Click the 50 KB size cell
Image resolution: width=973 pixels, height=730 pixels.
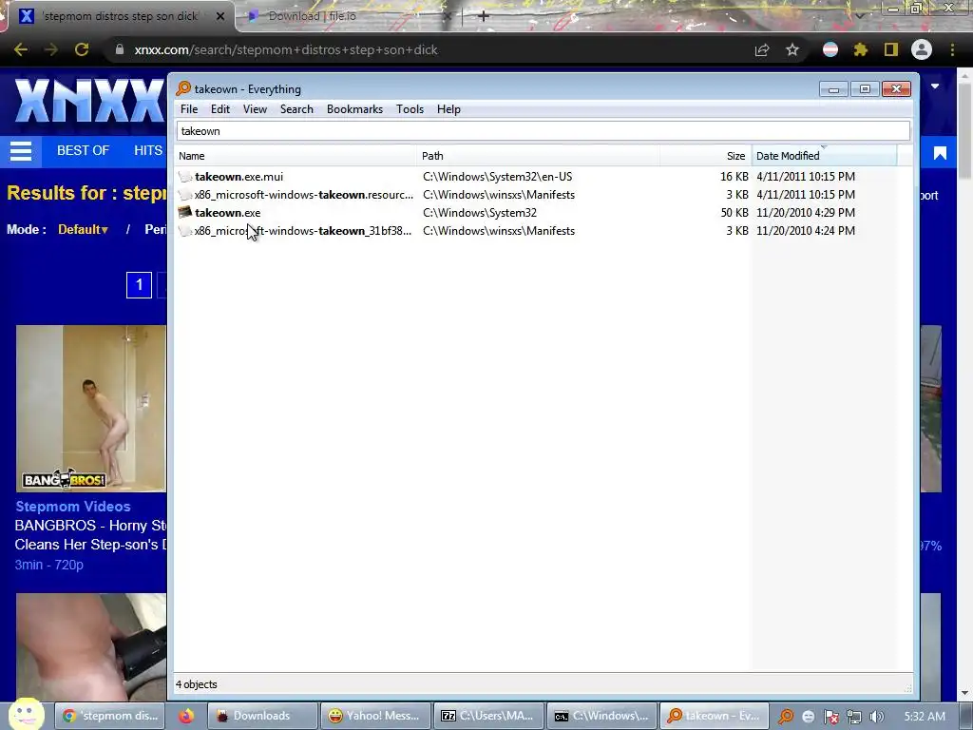[735, 213]
